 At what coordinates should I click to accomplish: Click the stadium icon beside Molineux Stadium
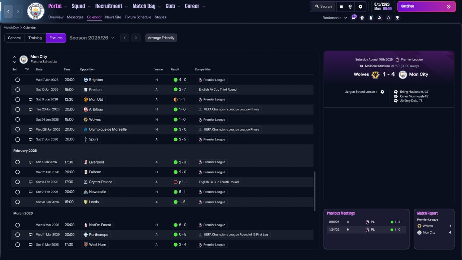pos(362,66)
